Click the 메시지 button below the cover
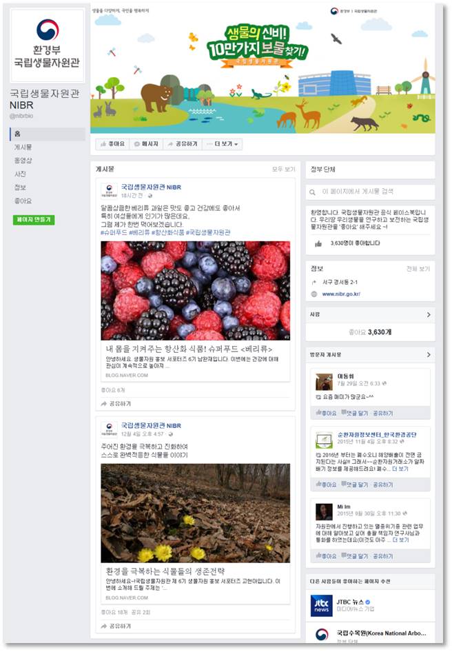 coord(146,144)
